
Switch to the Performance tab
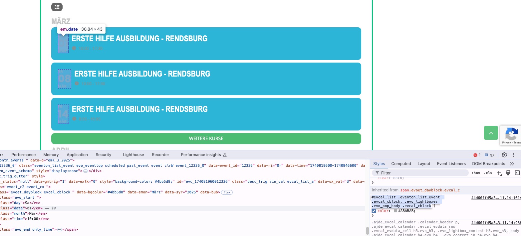tap(24, 155)
